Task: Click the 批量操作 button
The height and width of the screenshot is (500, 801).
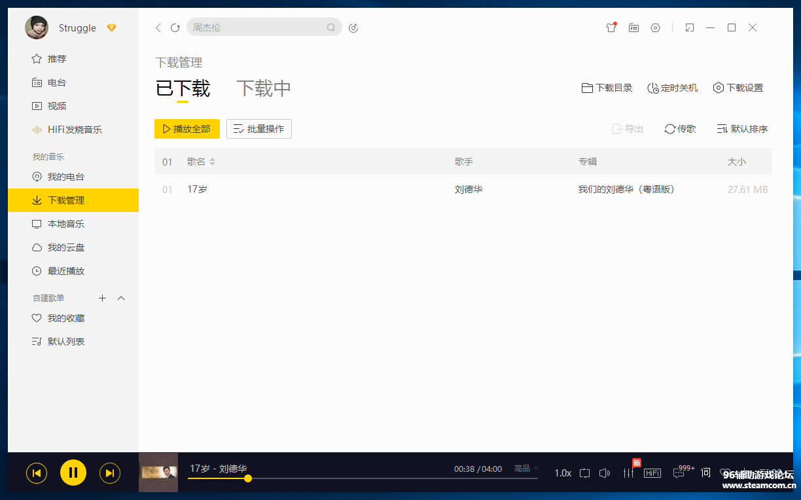Action: [258, 129]
